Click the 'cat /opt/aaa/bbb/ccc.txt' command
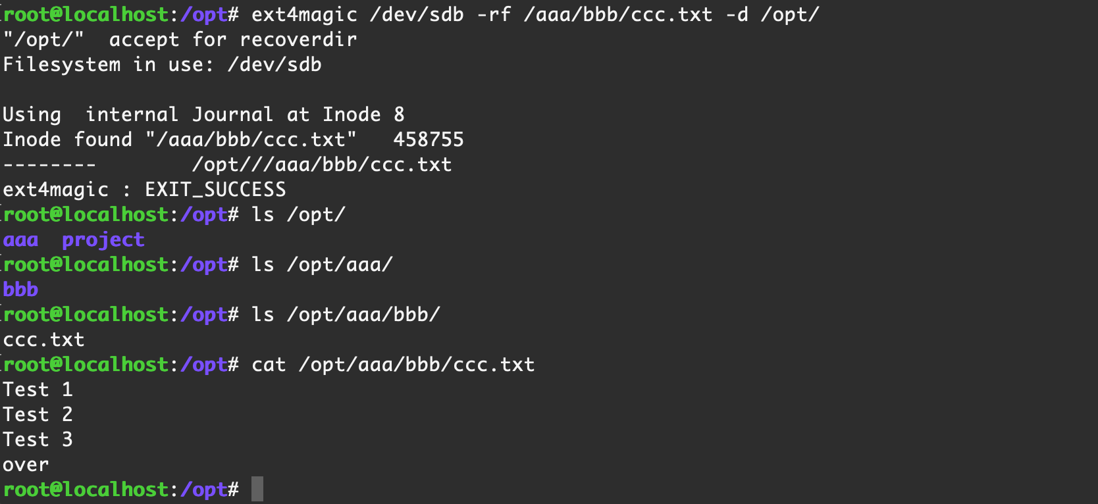Viewport: 1098px width, 504px height. pos(393,365)
